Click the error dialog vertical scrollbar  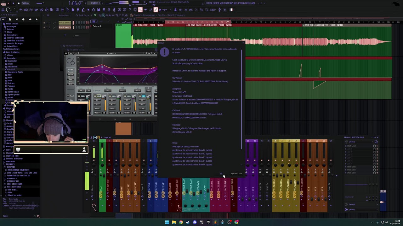tap(242, 99)
